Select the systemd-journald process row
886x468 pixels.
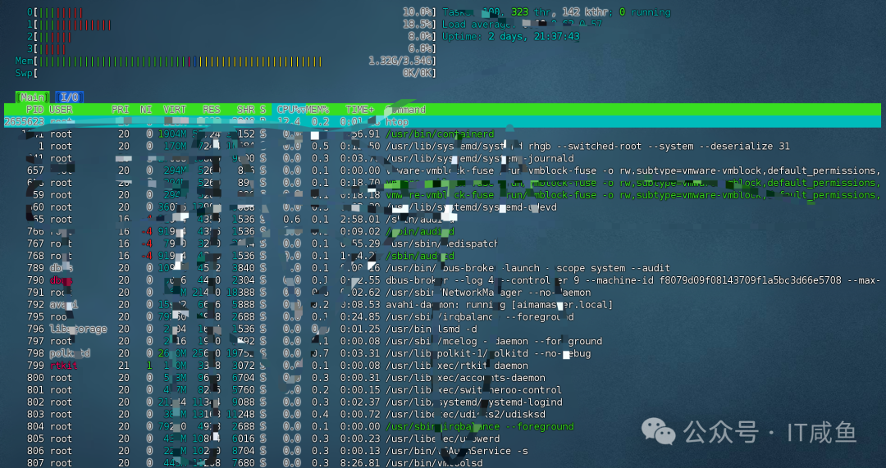(442, 159)
